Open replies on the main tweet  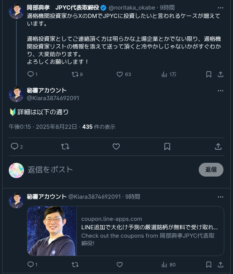point(14,146)
